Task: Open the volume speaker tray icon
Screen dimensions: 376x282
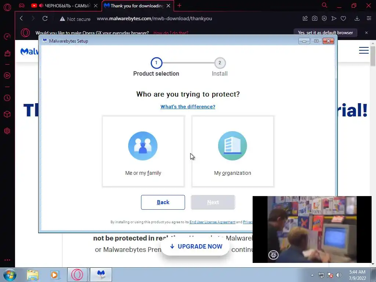Action: coord(339,275)
